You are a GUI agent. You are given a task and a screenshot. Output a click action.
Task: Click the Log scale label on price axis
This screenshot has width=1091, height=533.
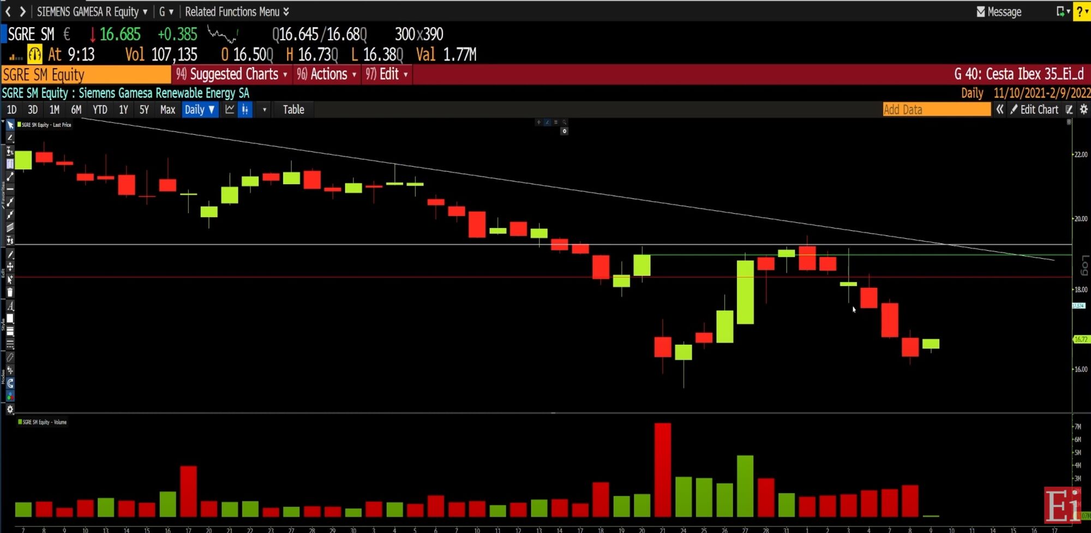pyautogui.click(x=1084, y=265)
